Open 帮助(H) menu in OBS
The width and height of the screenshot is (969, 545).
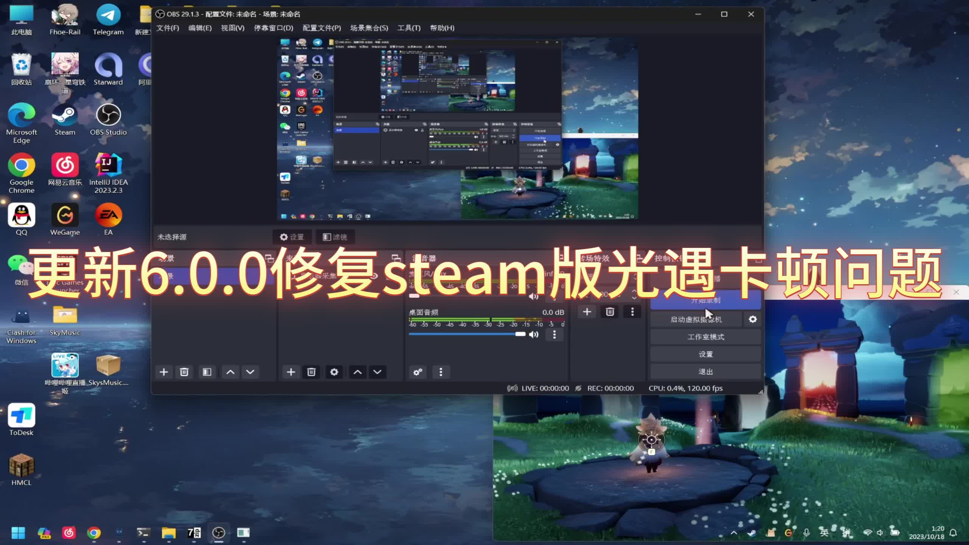[442, 28]
